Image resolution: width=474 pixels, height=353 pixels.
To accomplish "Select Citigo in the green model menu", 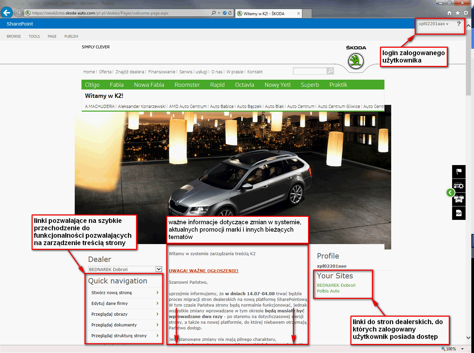I will coord(92,85).
